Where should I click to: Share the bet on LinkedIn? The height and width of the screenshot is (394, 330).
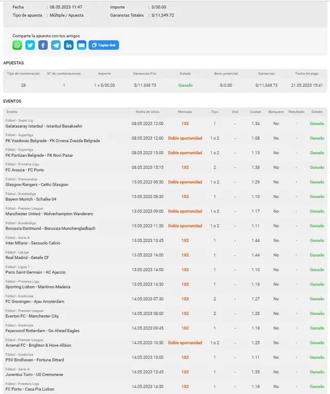tap(69, 45)
